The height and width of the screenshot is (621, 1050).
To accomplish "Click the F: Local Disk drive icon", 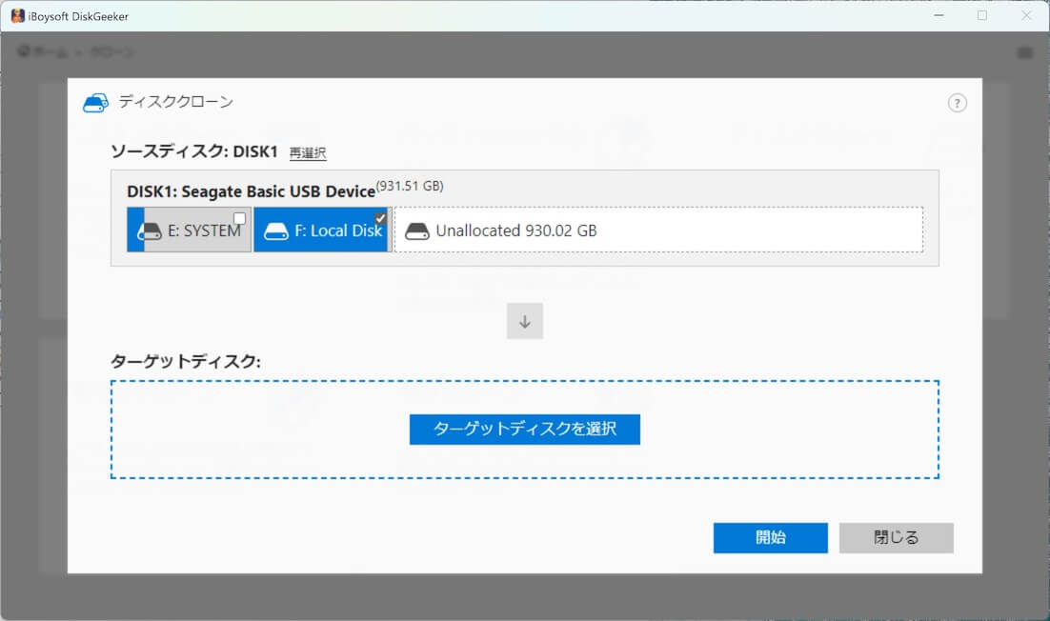I will [276, 231].
